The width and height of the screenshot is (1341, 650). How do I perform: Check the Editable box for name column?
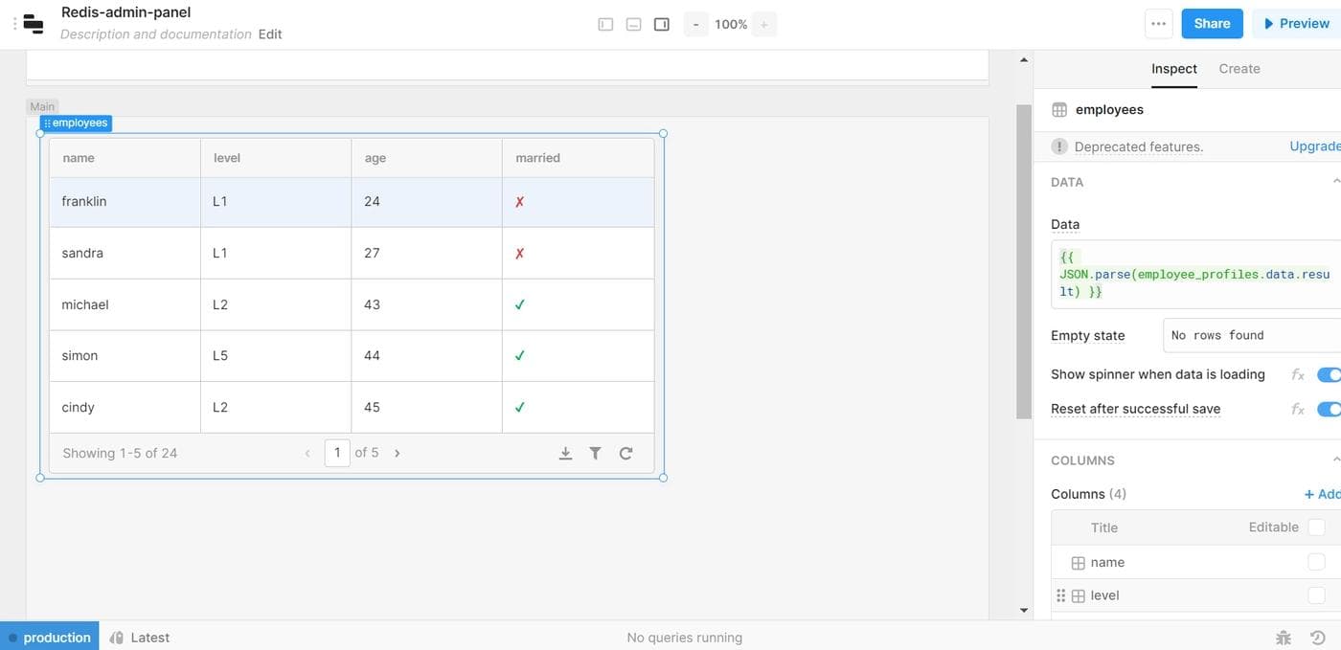1316,562
